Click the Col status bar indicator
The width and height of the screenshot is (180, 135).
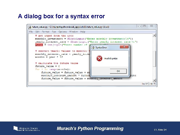tap(152, 84)
